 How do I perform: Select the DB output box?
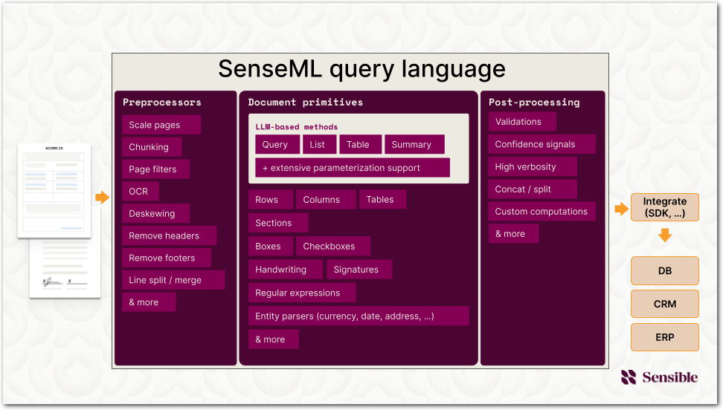pos(664,271)
